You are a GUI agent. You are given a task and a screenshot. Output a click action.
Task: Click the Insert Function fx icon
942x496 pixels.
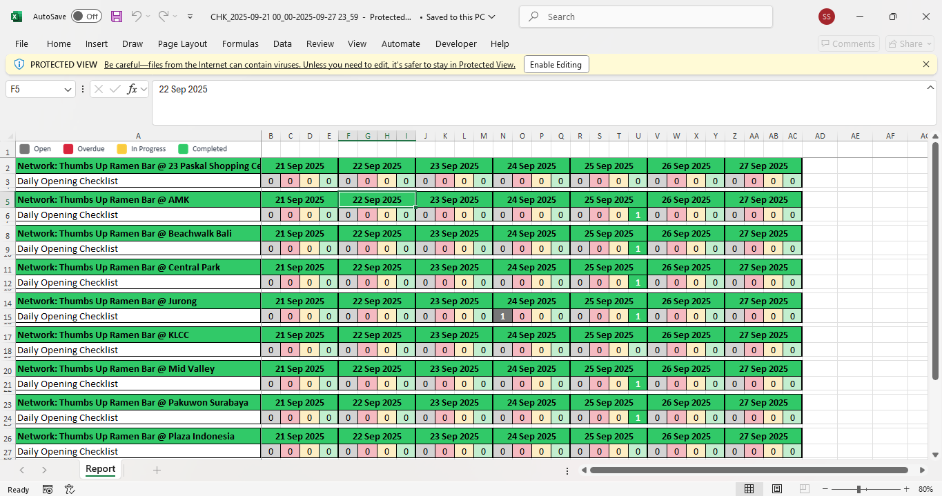click(x=133, y=89)
